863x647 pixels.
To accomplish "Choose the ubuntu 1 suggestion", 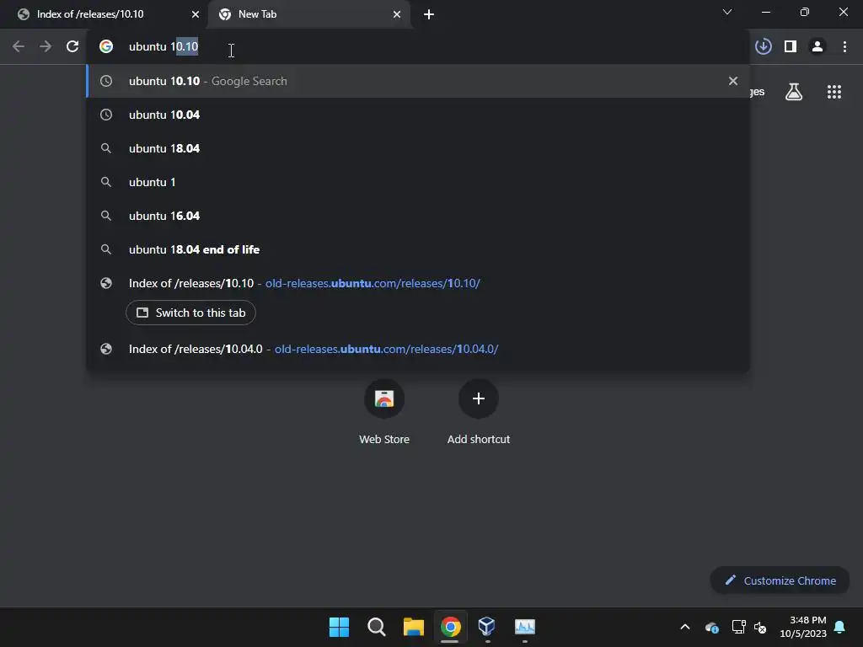I will coord(418,182).
